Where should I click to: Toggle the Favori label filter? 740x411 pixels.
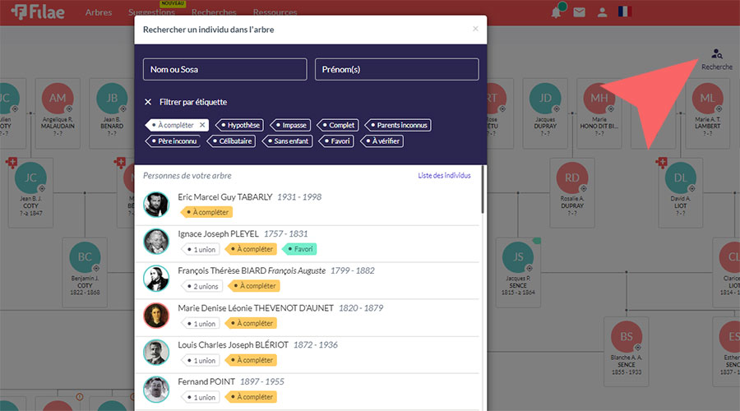coord(335,141)
